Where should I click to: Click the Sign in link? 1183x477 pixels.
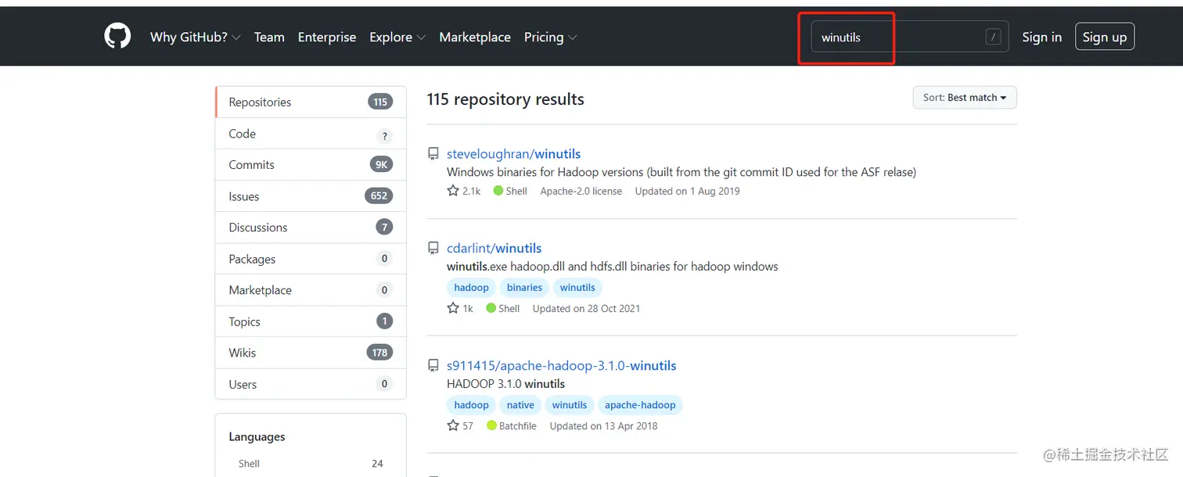[x=1041, y=37]
